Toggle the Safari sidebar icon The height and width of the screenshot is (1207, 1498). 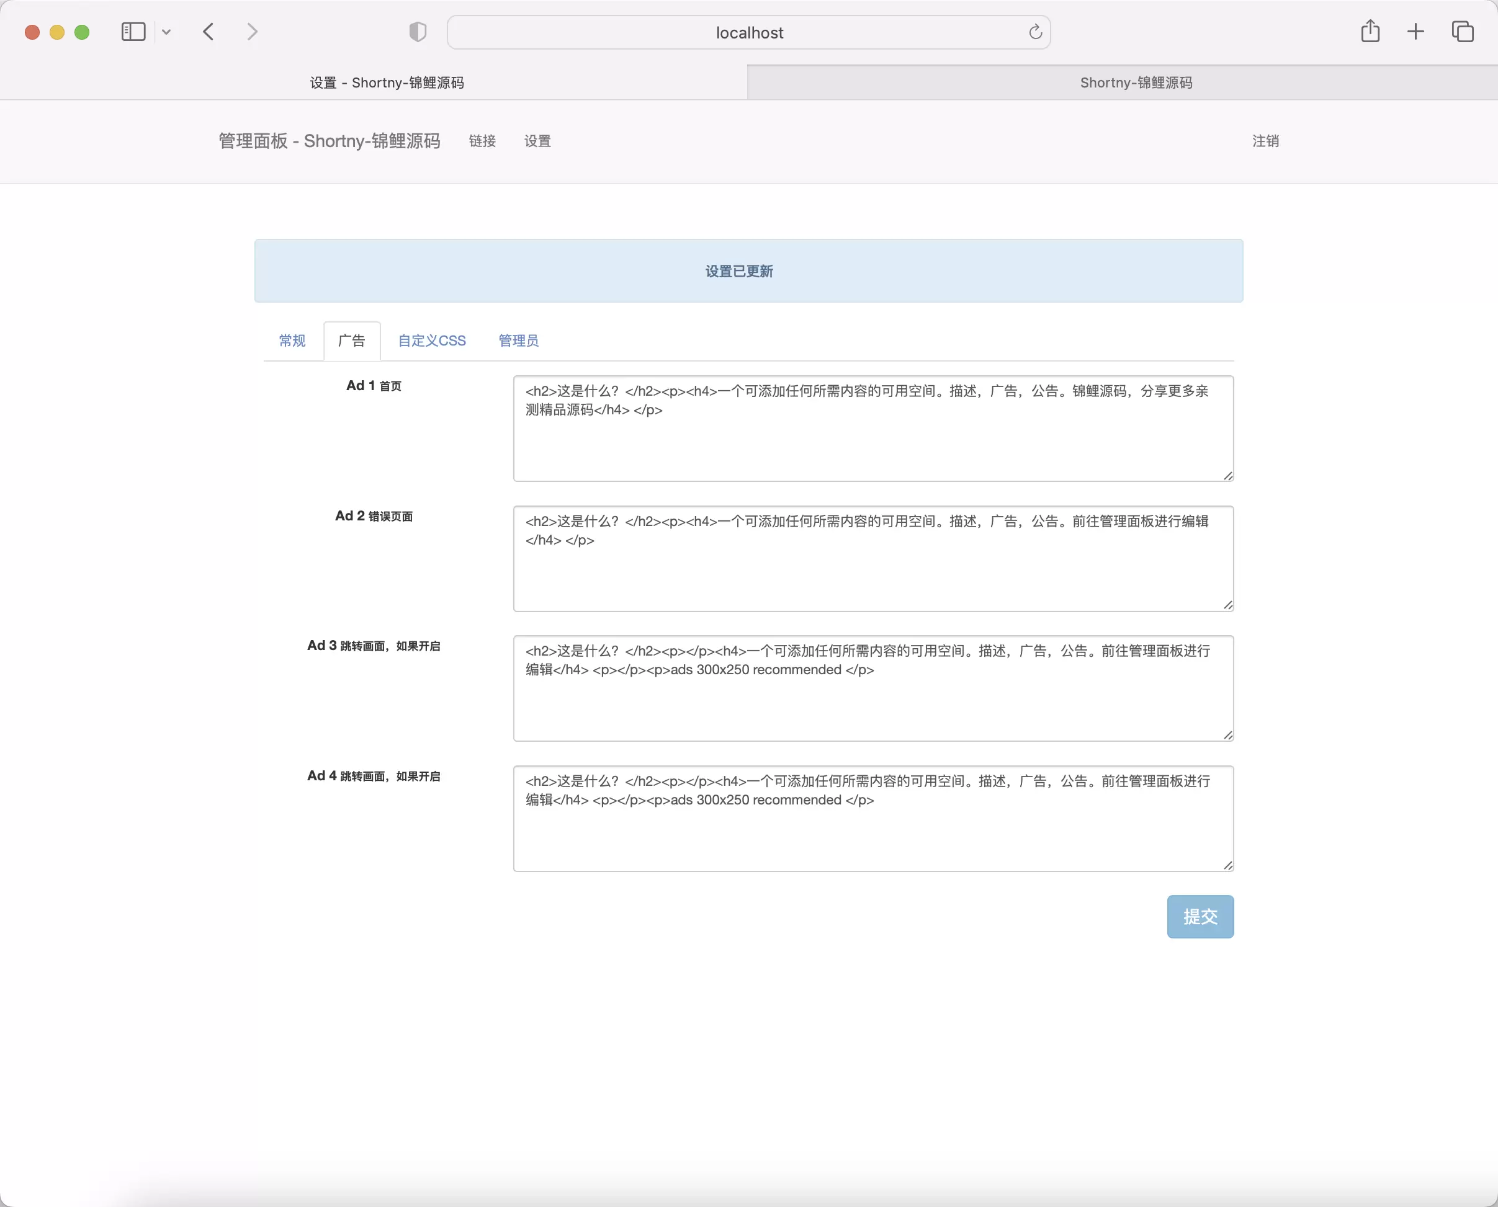coord(133,32)
